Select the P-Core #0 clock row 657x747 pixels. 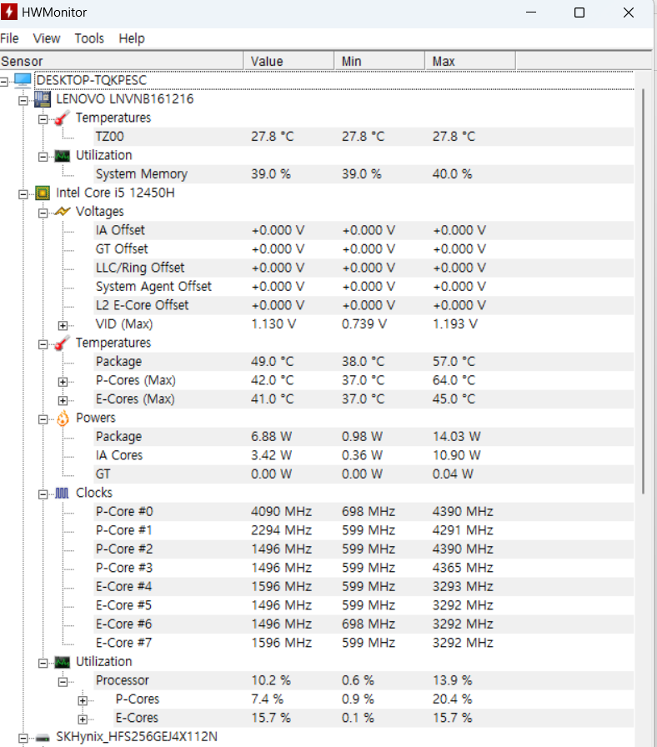(364, 512)
